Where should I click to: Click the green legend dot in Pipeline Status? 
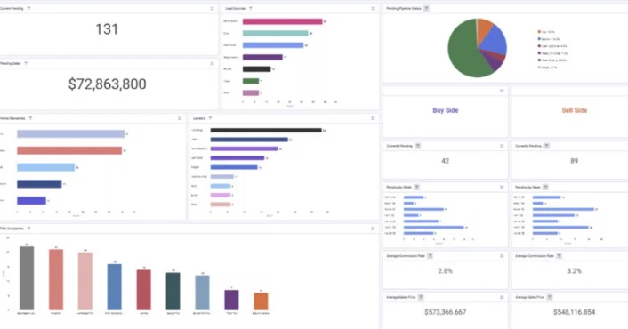(539, 60)
